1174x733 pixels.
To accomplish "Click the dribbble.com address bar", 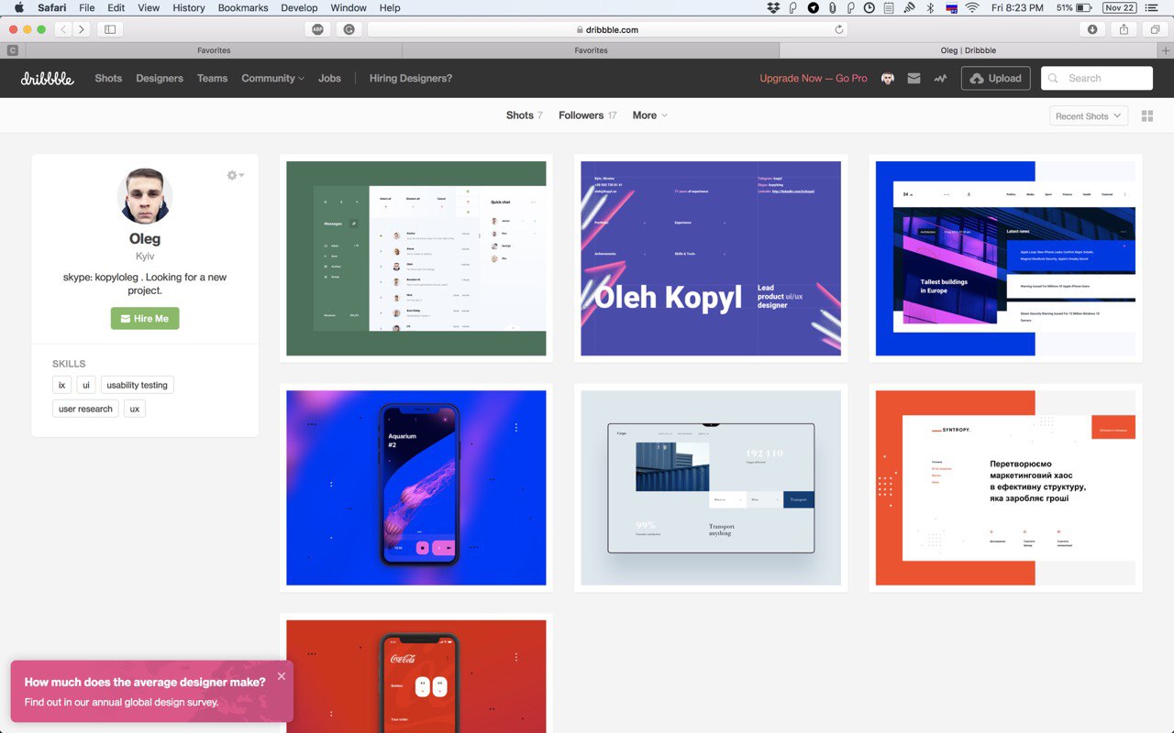I will 607,29.
